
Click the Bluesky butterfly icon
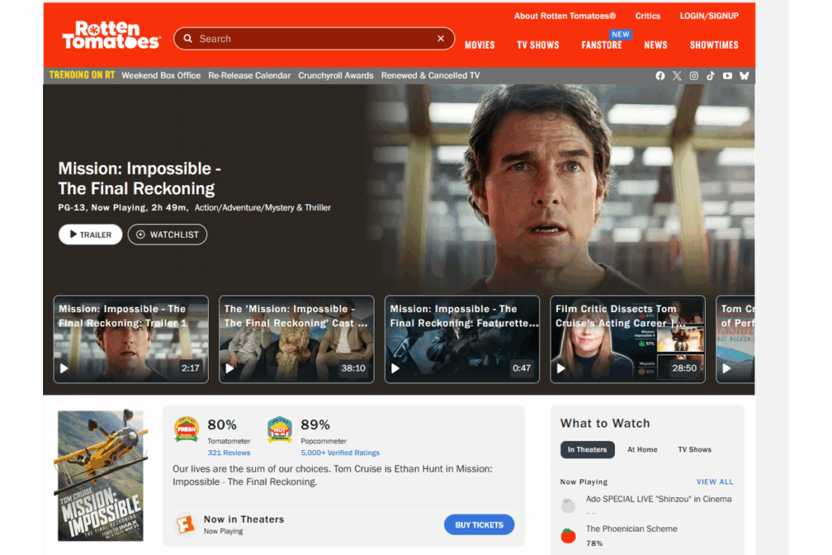tap(744, 76)
